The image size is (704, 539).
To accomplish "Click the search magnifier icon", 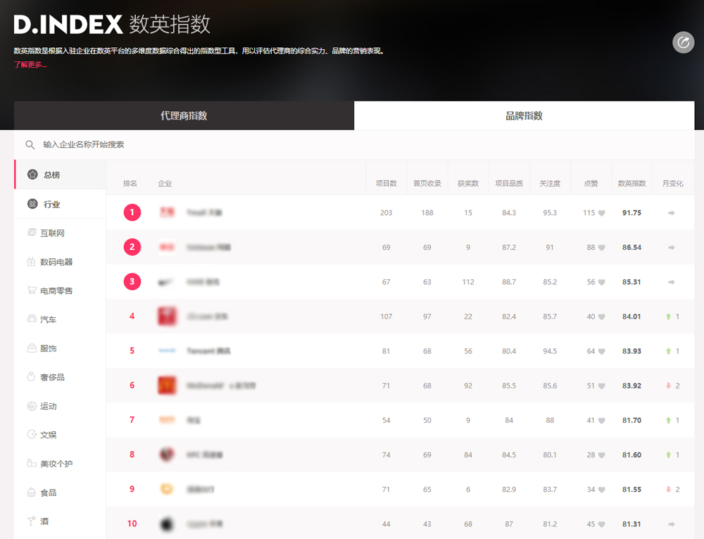I will point(30,144).
